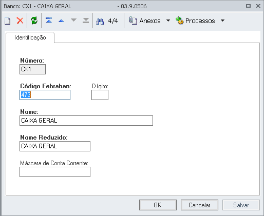Screen dimensions: 264x216
Task: Click the Número field containing CX1
Action: 32,69
